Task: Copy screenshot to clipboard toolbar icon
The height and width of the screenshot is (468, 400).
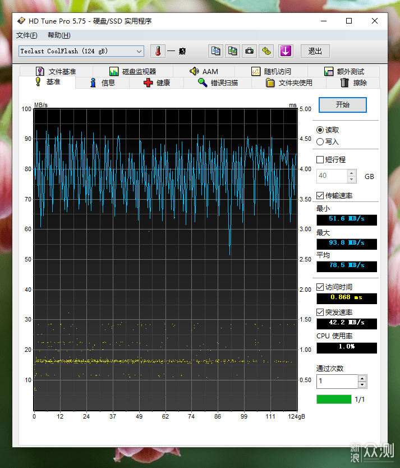Action: [233, 51]
